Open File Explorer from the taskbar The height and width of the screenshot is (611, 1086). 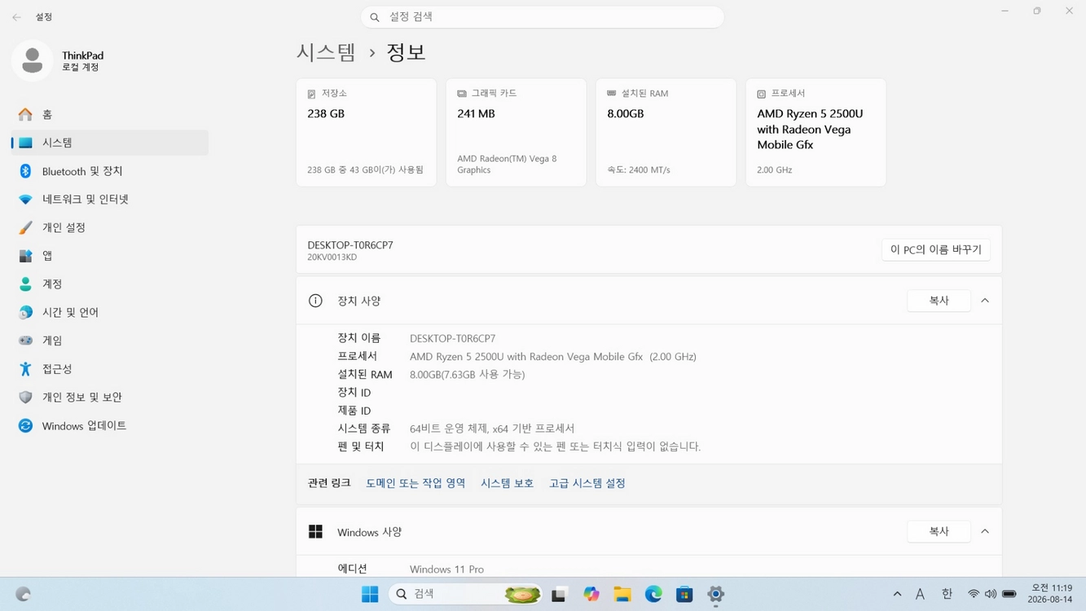(x=622, y=595)
